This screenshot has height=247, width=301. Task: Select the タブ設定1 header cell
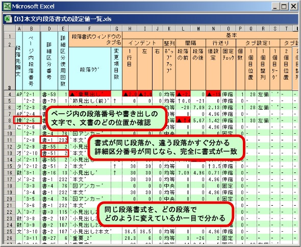(258, 43)
